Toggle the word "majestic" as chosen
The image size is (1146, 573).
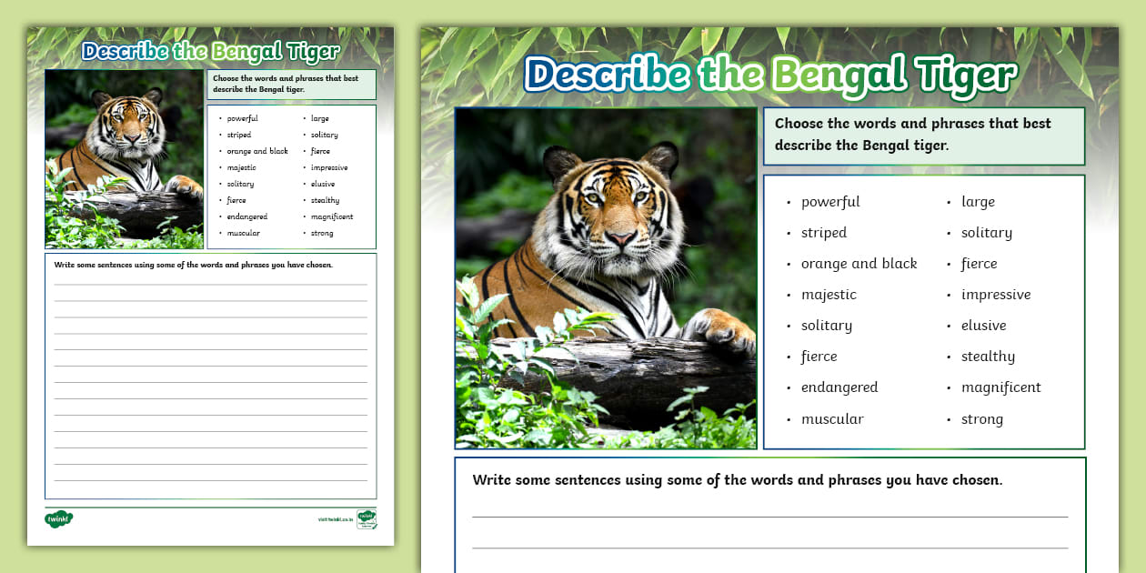click(x=828, y=294)
